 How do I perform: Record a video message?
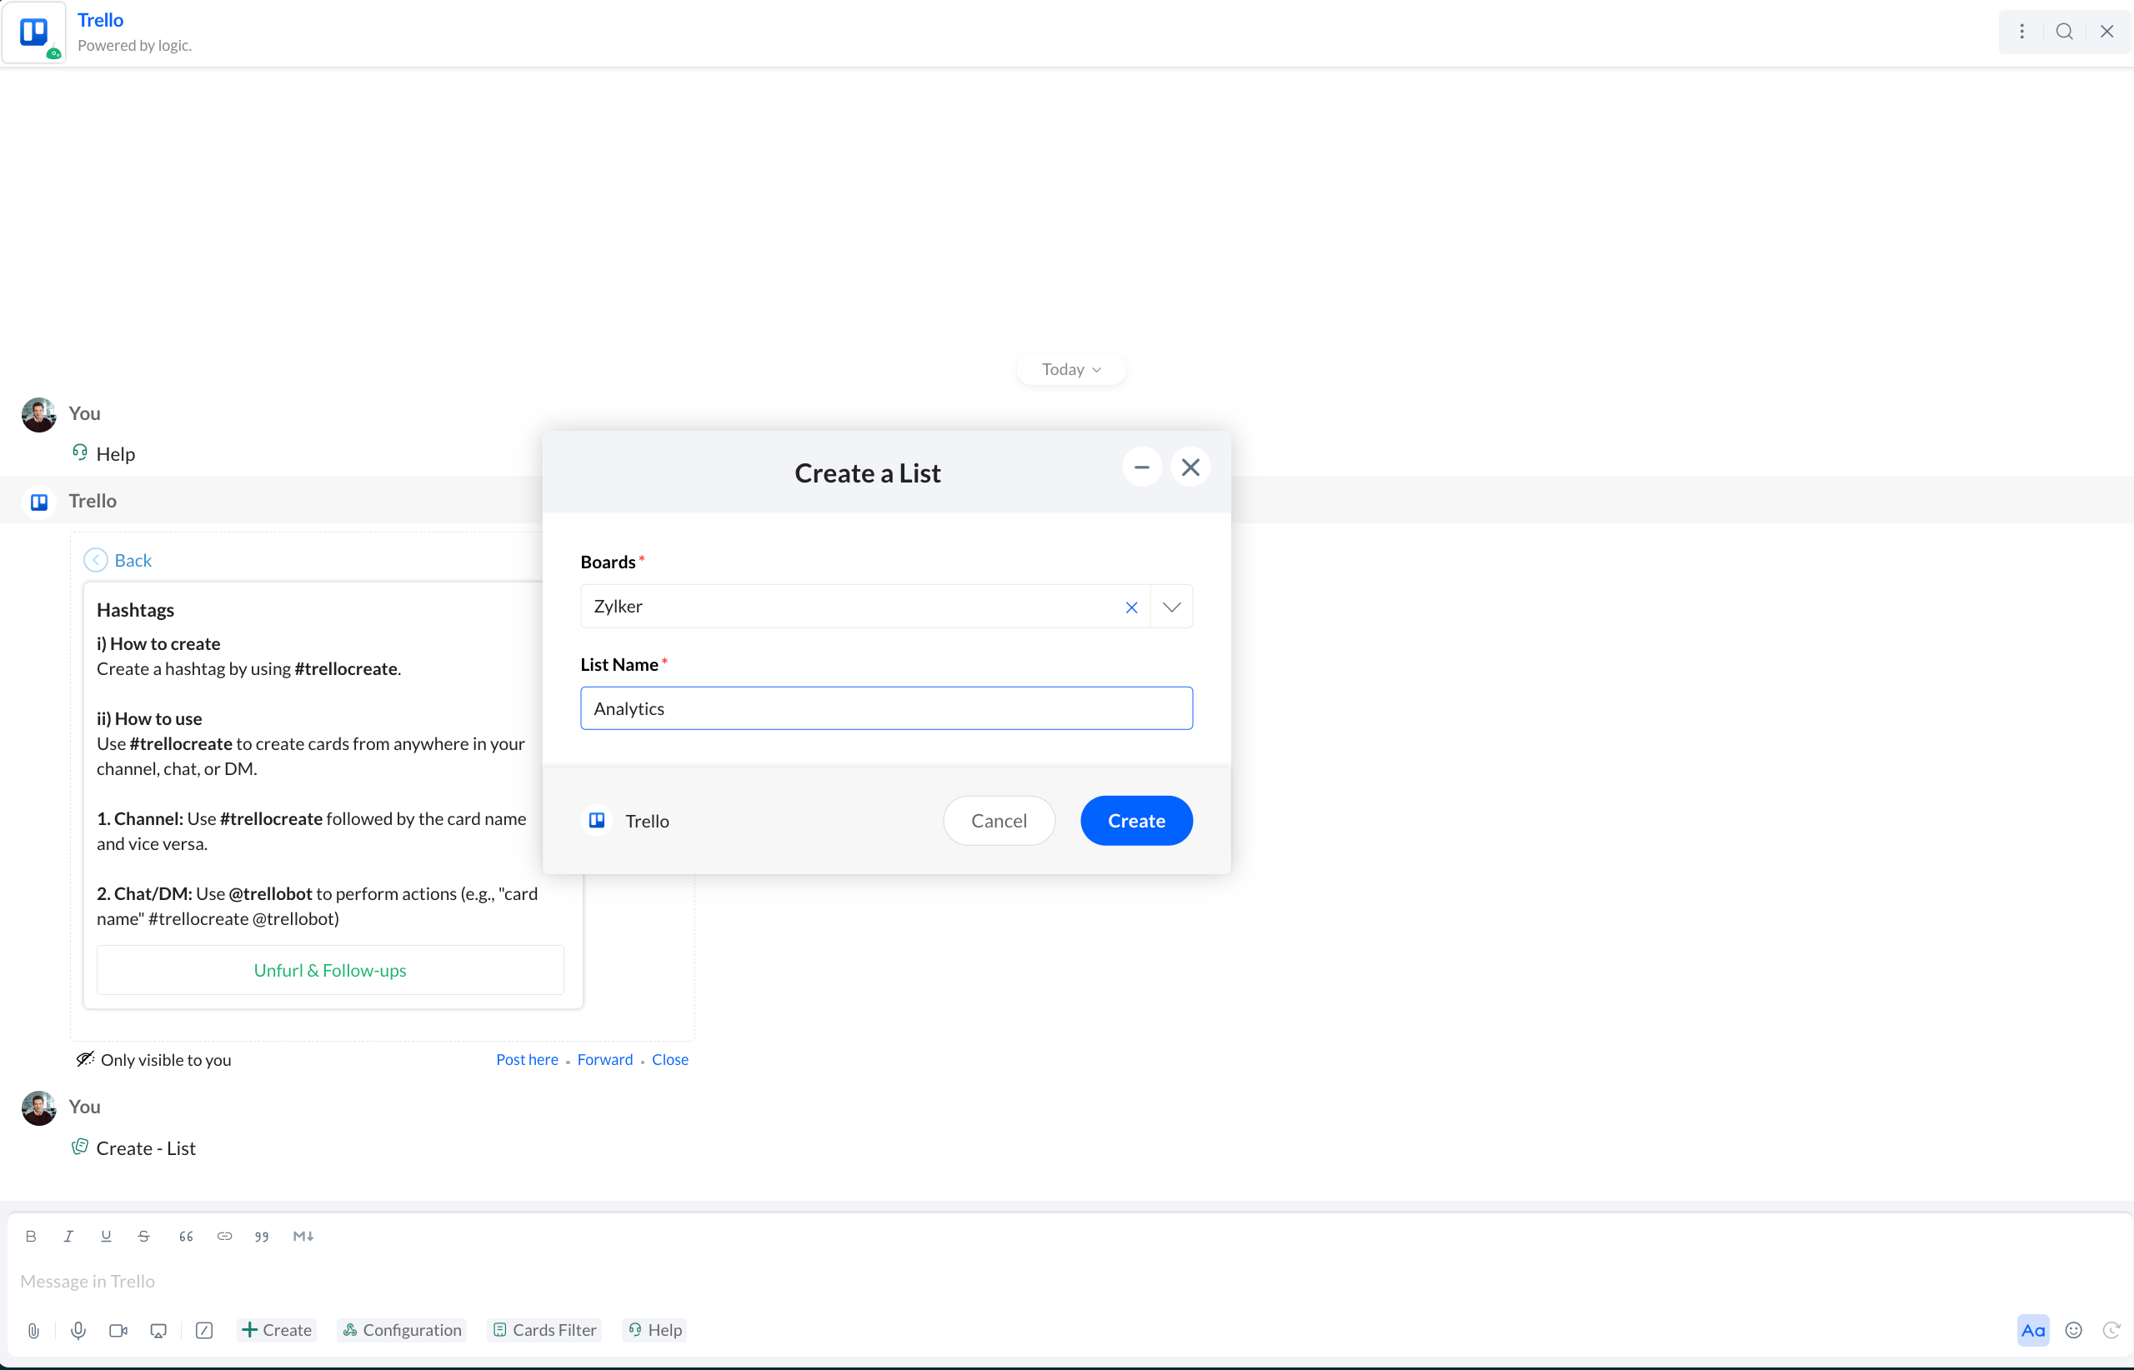point(118,1331)
